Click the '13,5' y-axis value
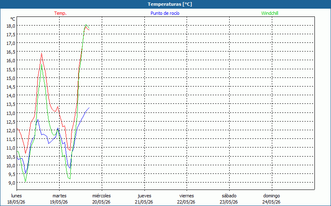The width and height of the screenshot is (331, 206). pos(11,105)
